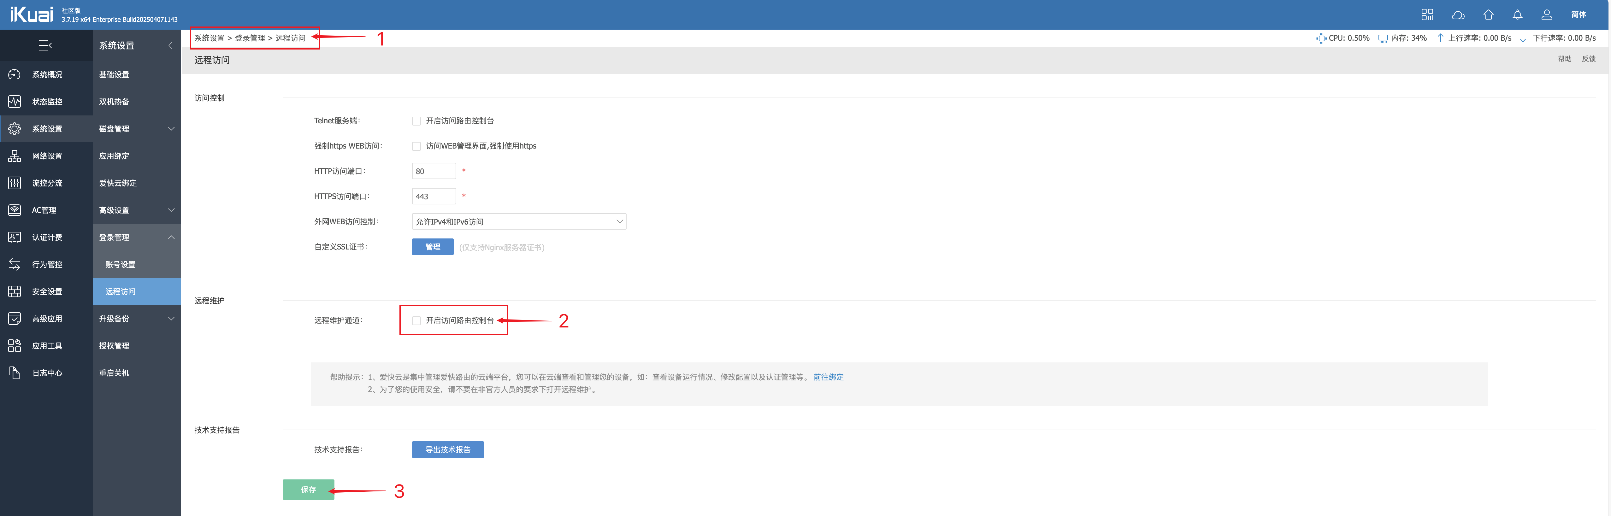Image resolution: width=1611 pixels, height=516 pixels.
Task: Enable 强制https WEB访问
Action: pyautogui.click(x=416, y=146)
